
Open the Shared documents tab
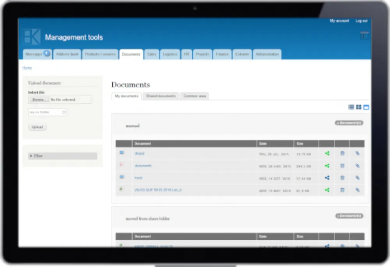tap(161, 96)
